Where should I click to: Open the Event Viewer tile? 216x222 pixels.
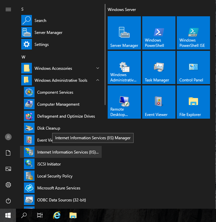[159, 102]
